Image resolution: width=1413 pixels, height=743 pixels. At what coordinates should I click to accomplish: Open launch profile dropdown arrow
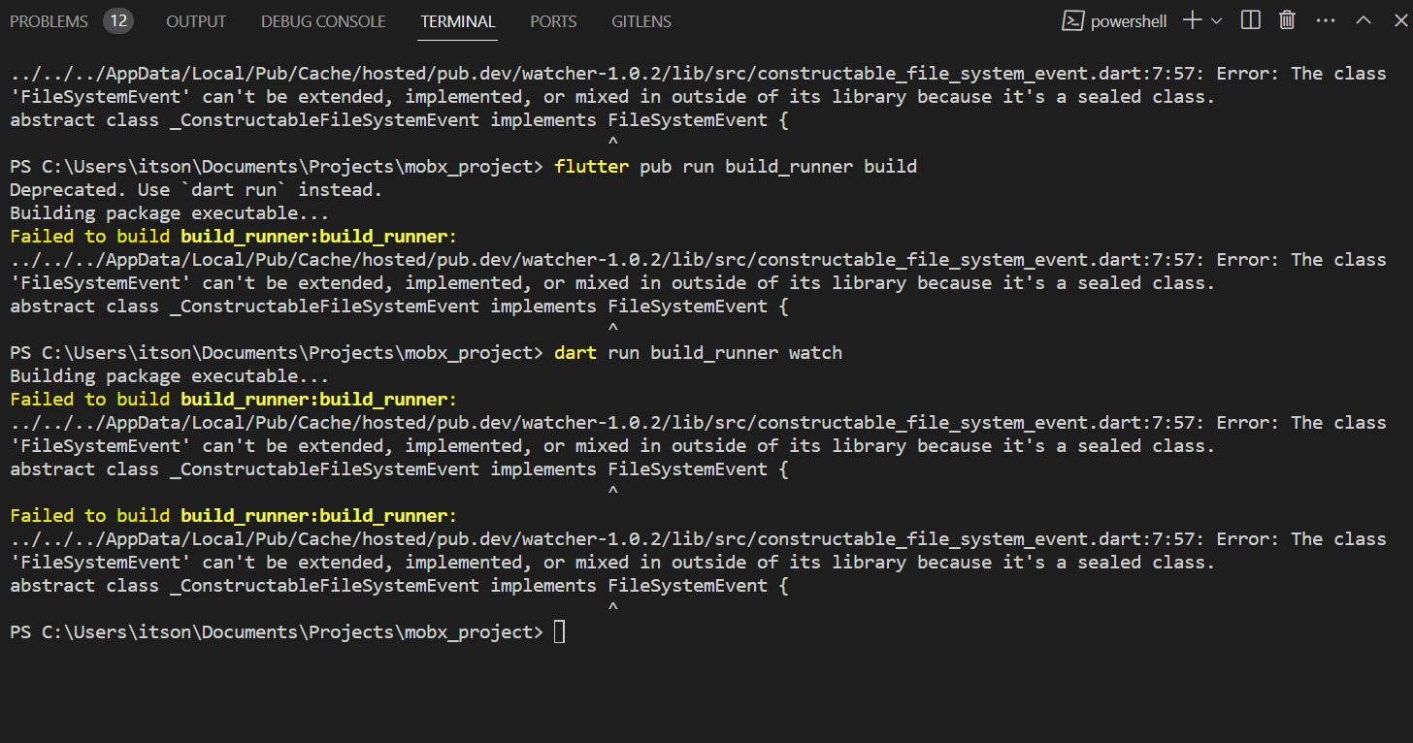click(x=1217, y=20)
